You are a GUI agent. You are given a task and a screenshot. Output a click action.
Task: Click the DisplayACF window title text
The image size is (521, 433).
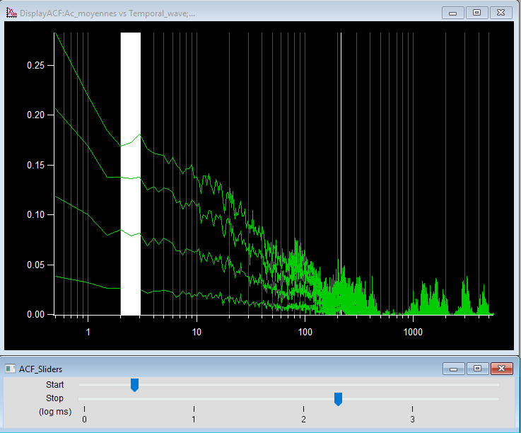[x=107, y=13]
